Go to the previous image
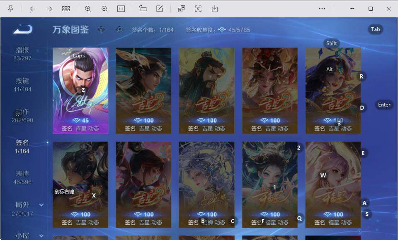 pyautogui.click(x=32, y=9)
